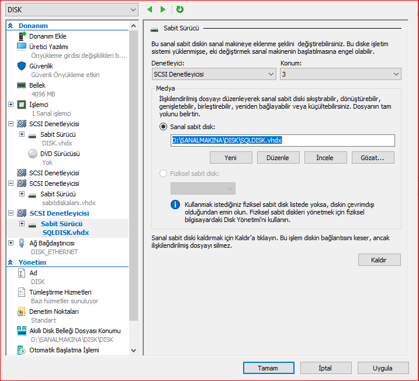Collapse the highlighted SCSI Denetleyicisi node

coord(11,213)
